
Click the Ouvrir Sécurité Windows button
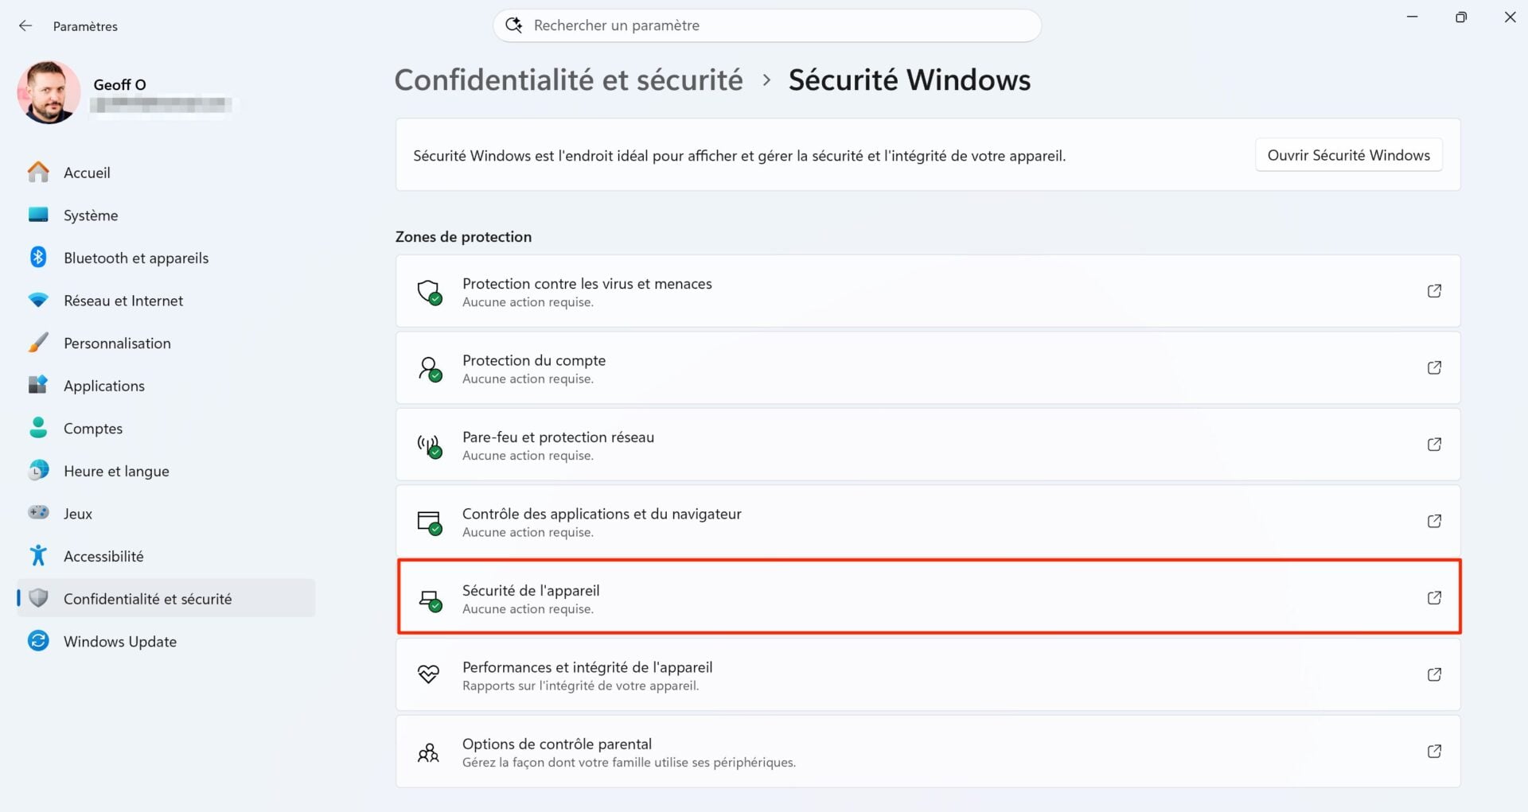point(1348,155)
